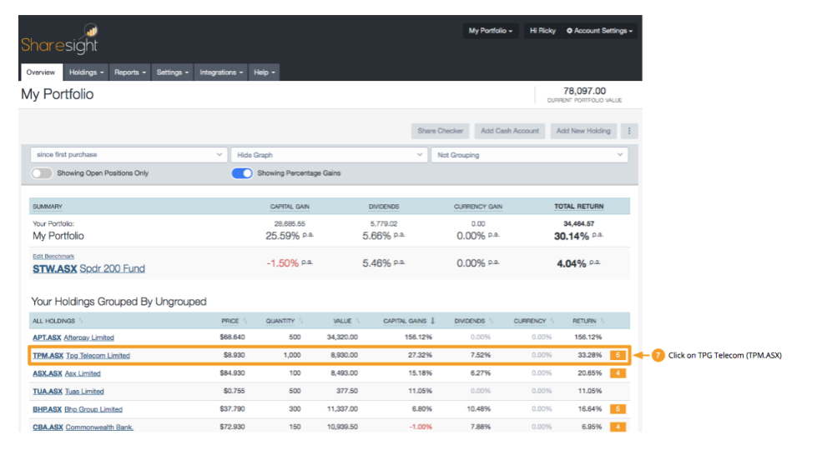Sort holdings by Price column

point(230,321)
